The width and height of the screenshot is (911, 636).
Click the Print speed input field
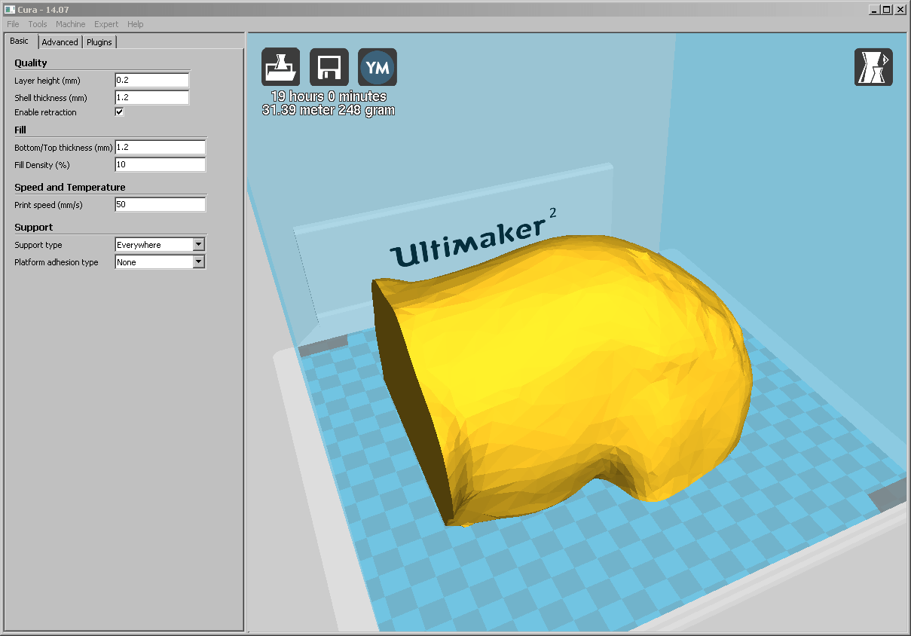click(x=160, y=205)
